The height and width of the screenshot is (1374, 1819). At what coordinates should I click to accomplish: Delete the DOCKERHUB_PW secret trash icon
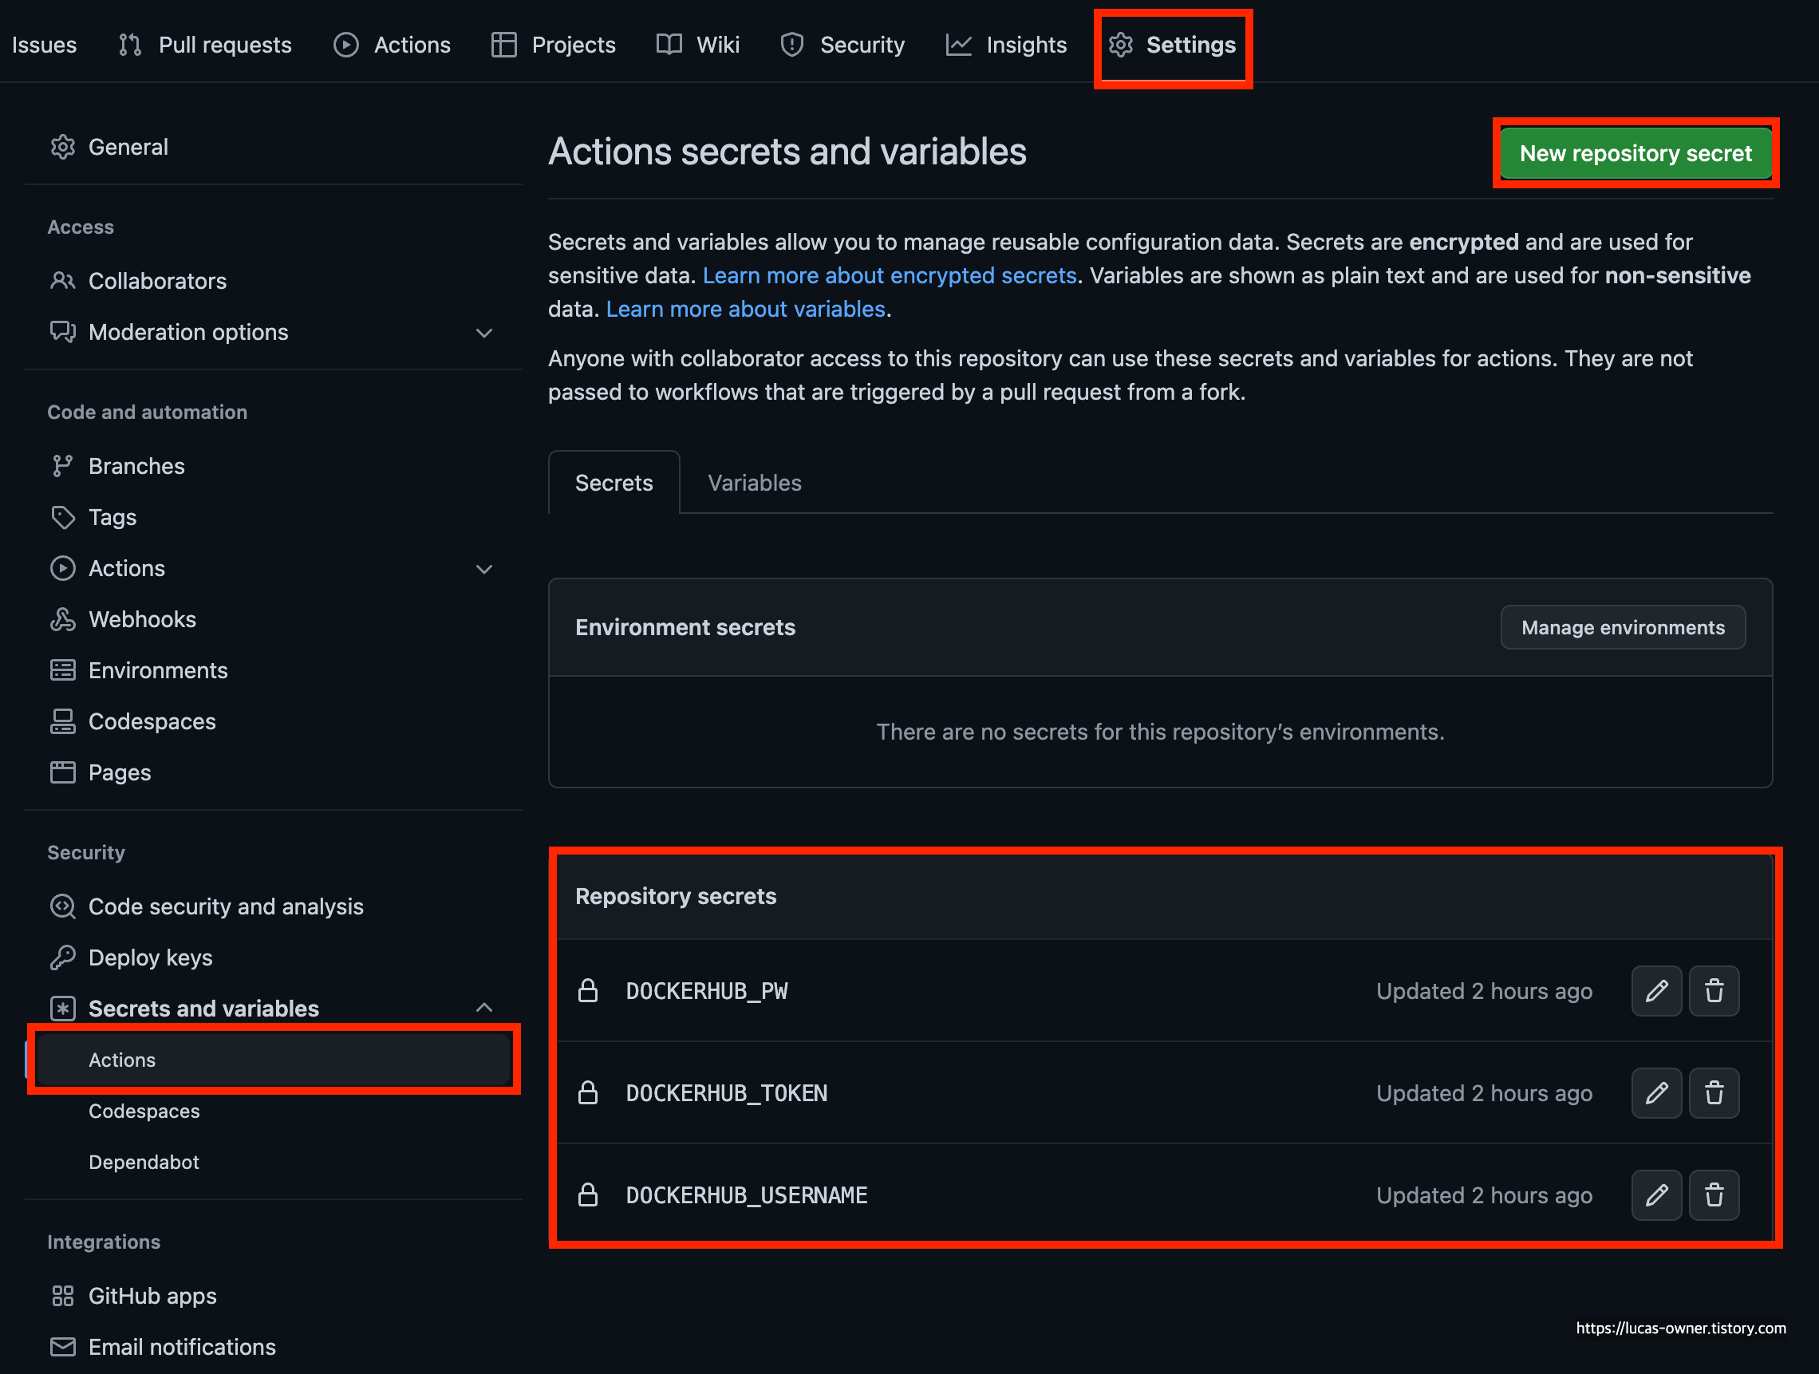pyautogui.click(x=1714, y=991)
